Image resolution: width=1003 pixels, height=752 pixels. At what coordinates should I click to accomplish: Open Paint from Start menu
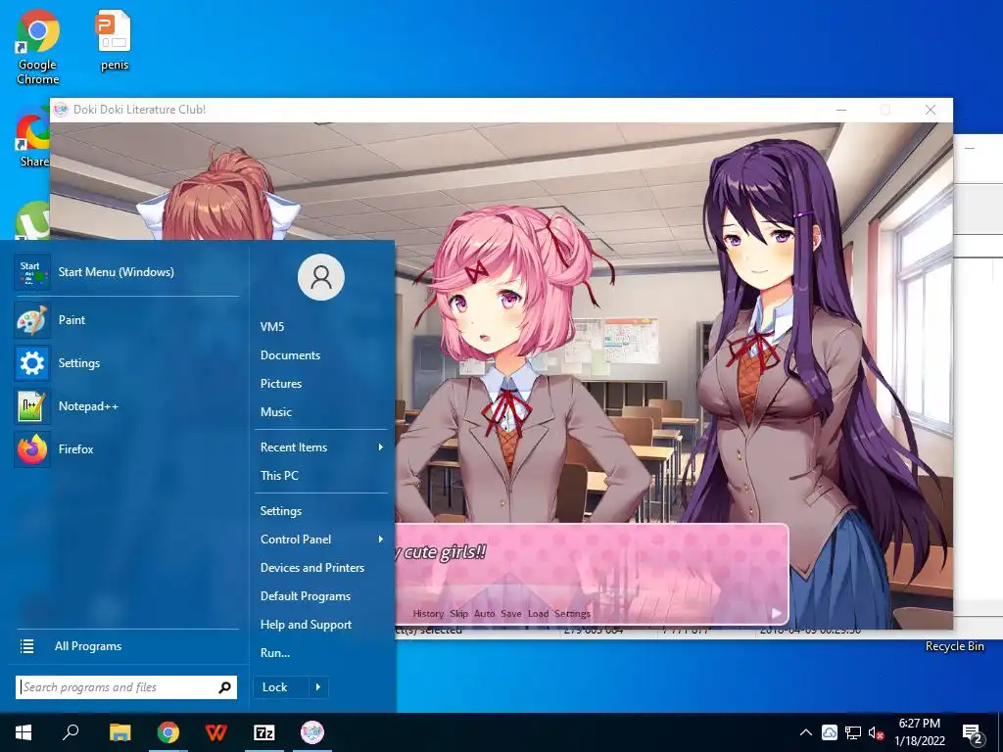coord(128,320)
